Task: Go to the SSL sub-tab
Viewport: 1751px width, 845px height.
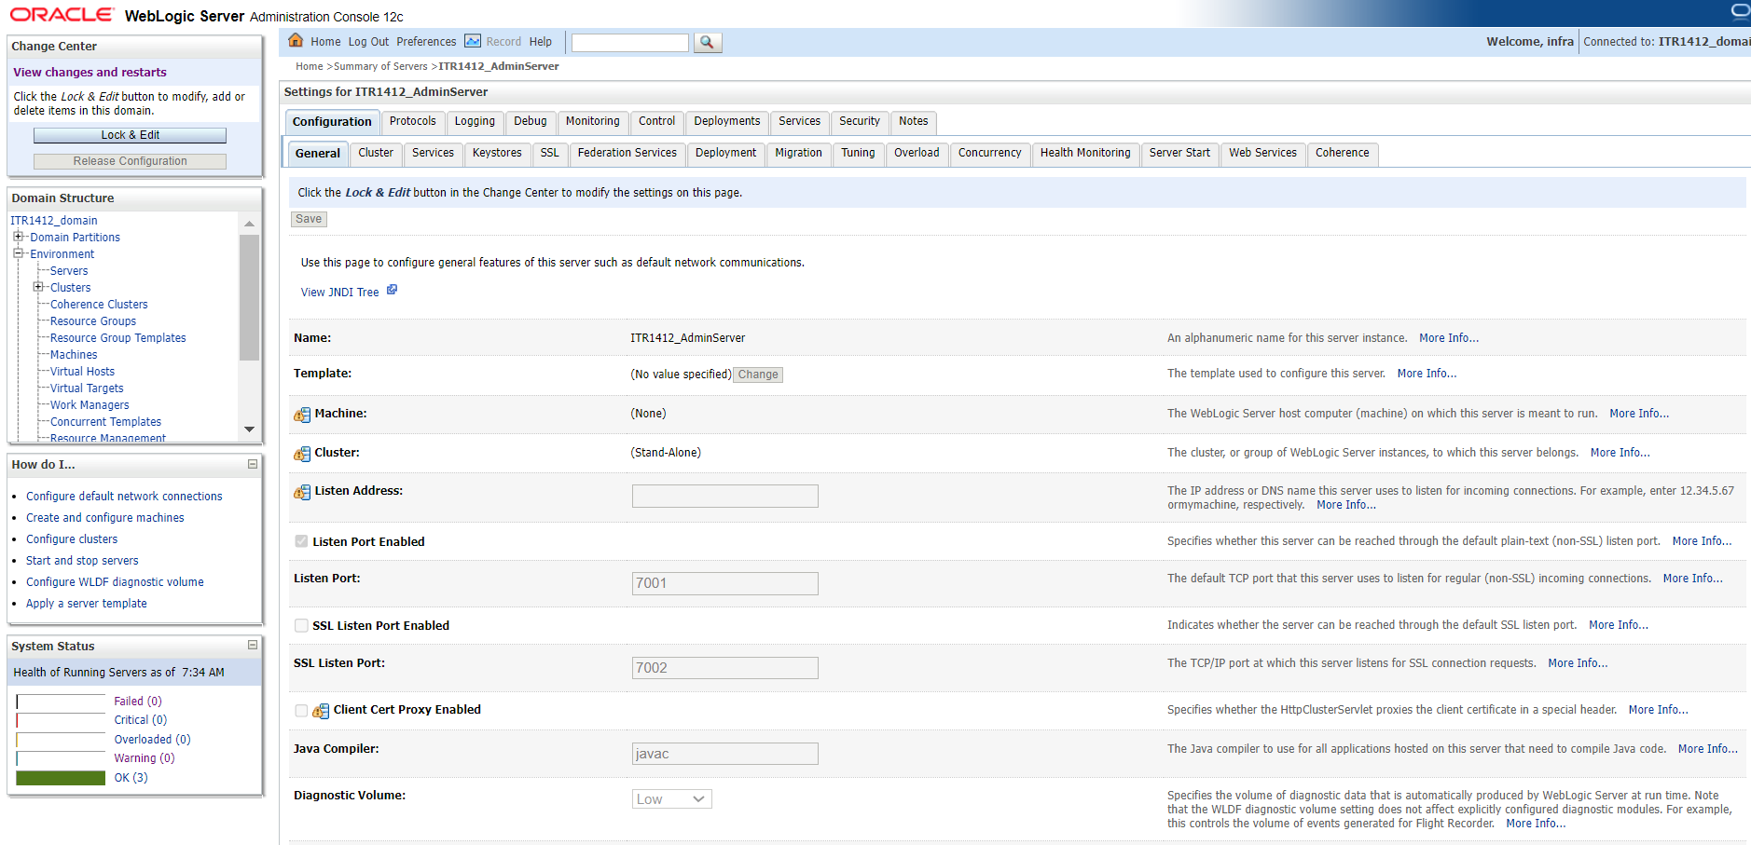Action: [x=550, y=153]
